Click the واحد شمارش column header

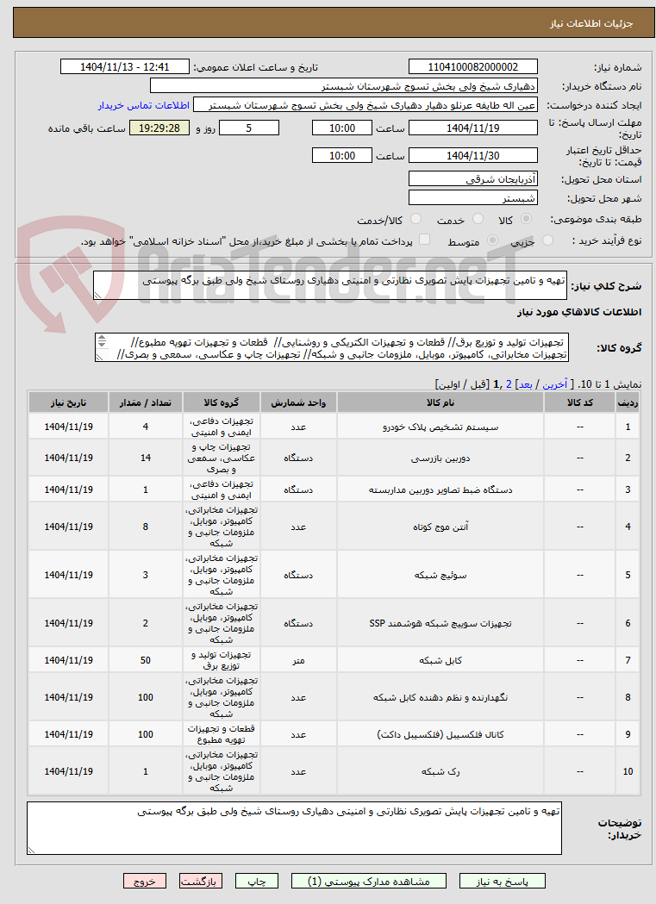tap(298, 402)
